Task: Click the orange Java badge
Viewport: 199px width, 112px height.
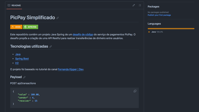Action: (16, 27)
